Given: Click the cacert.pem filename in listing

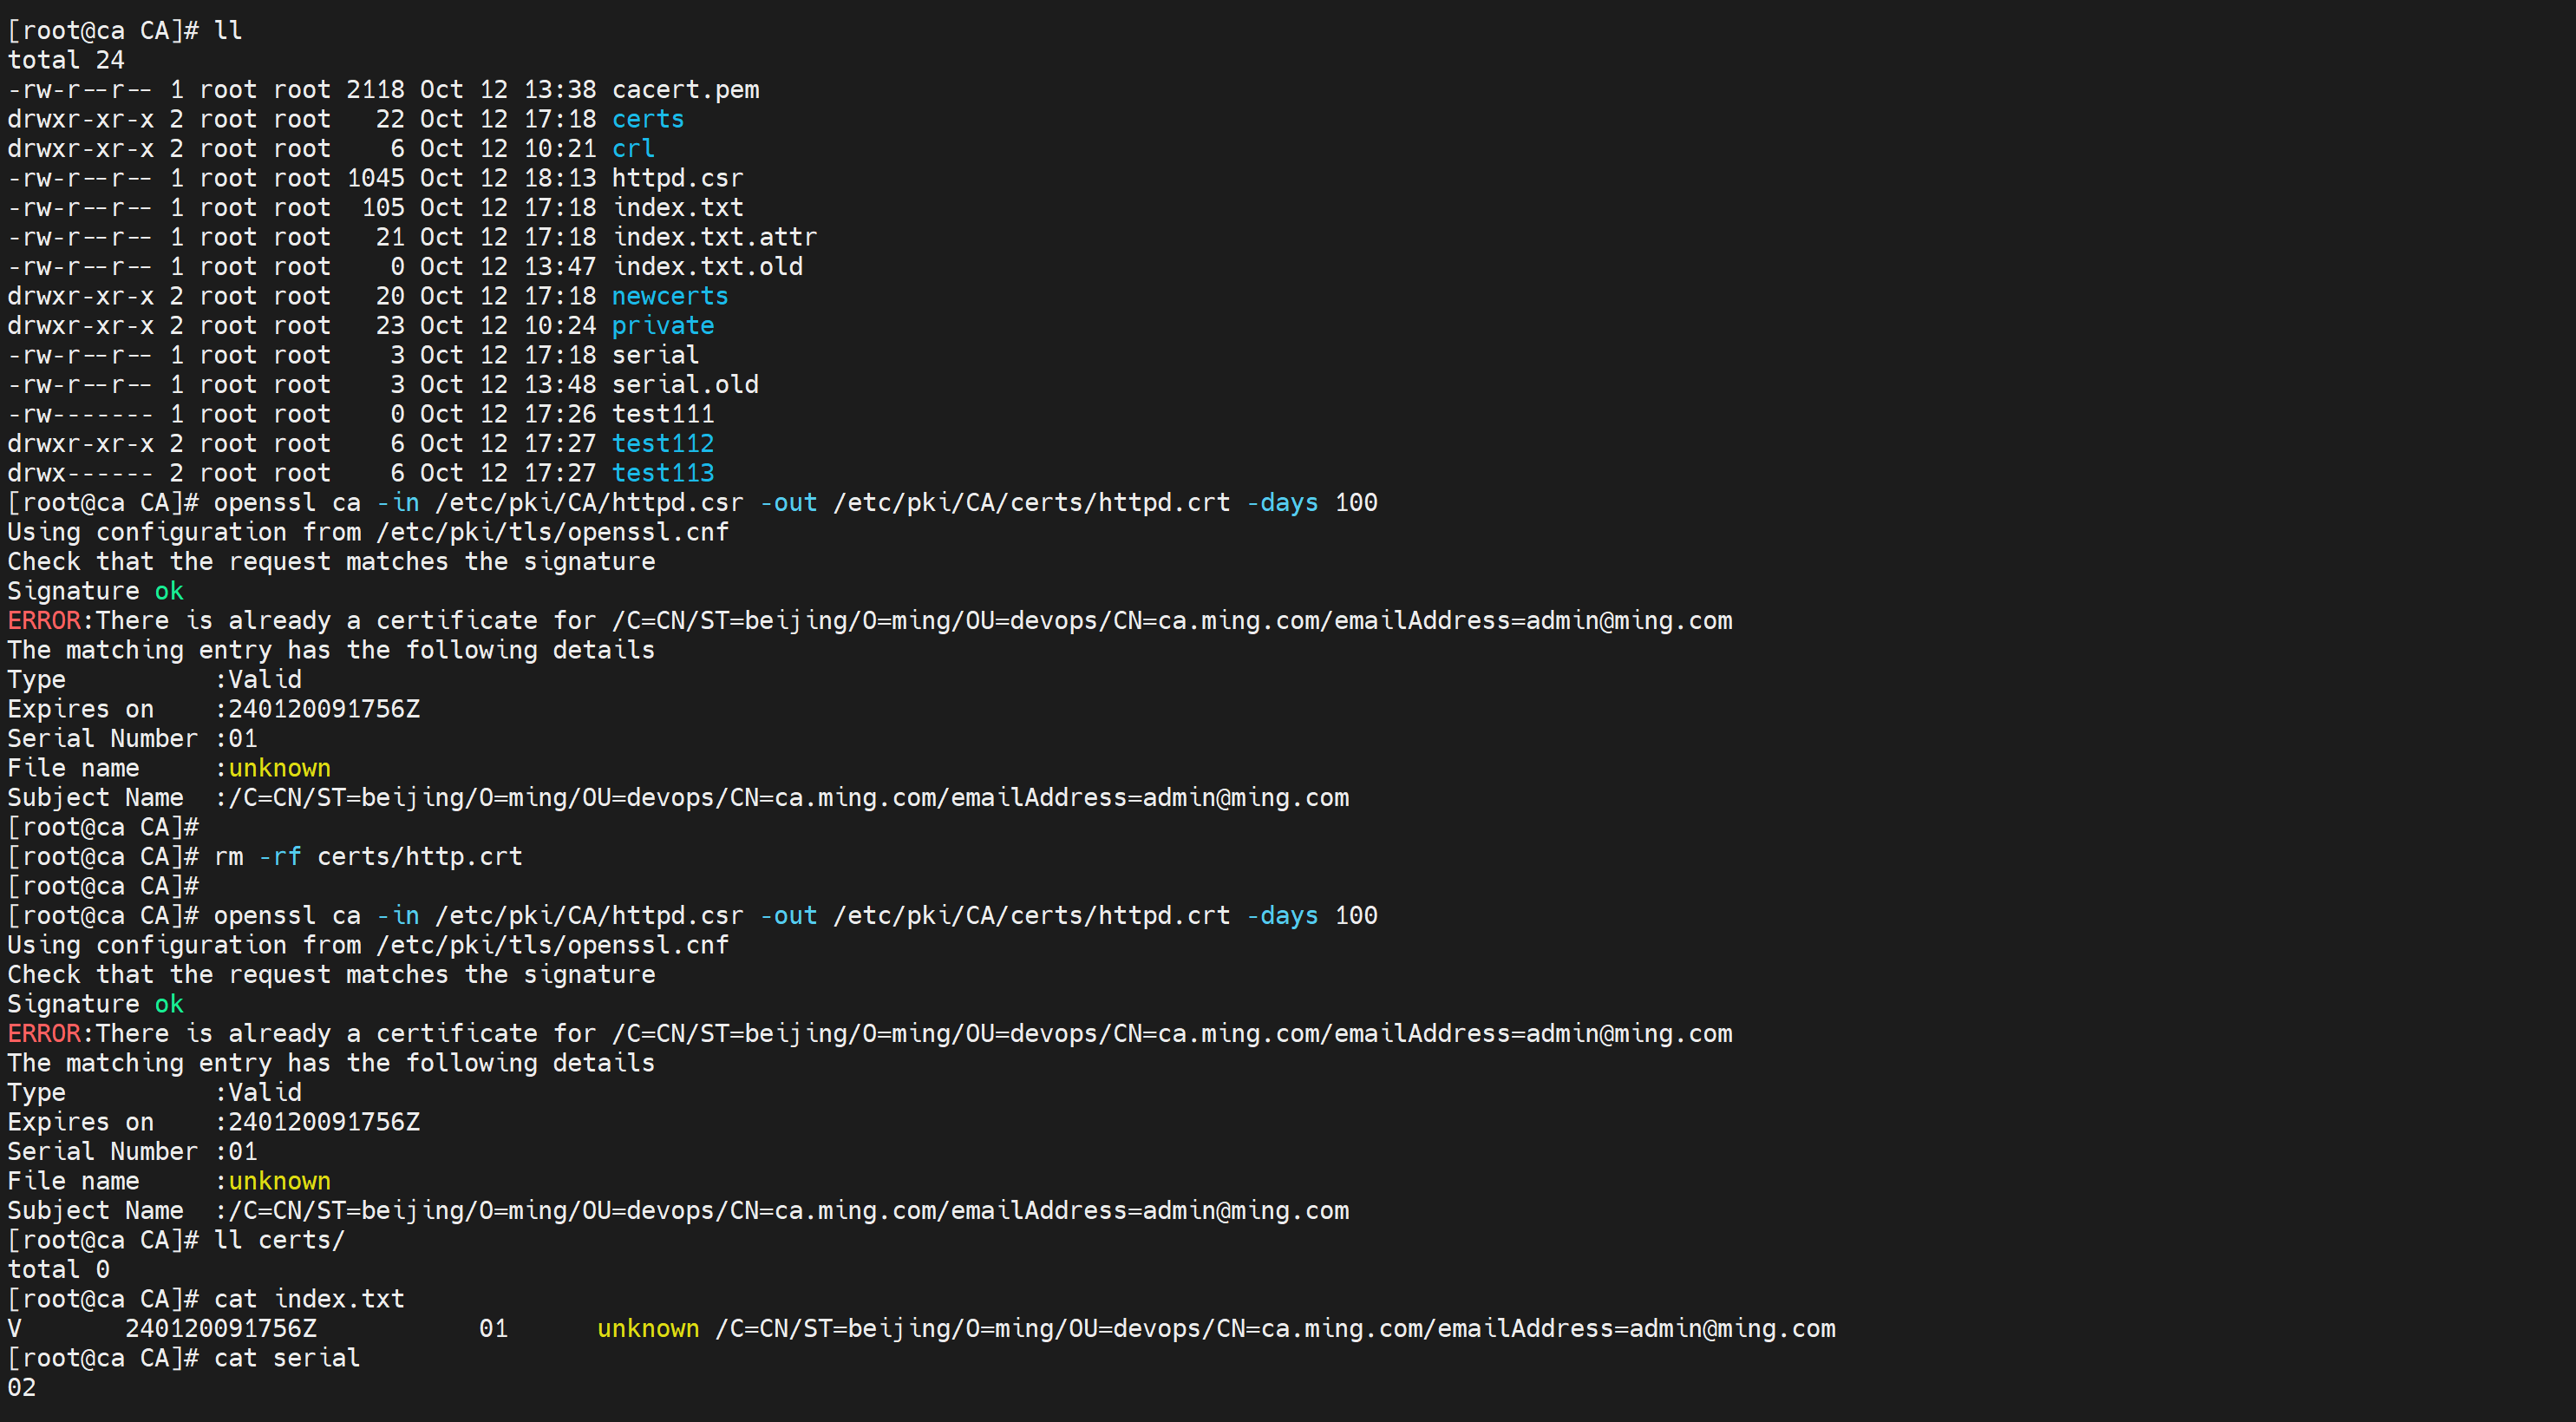Looking at the screenshot, I should 685,90.
